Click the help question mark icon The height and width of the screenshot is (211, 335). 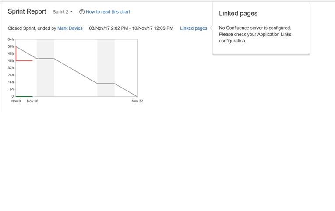tap(81, 12)
